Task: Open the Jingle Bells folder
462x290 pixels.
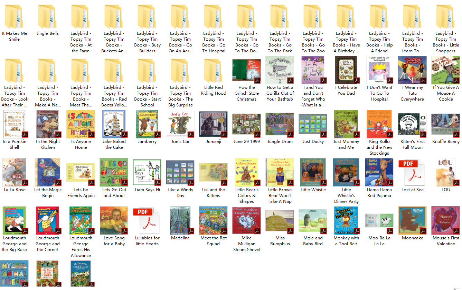Action: point(47,17)
